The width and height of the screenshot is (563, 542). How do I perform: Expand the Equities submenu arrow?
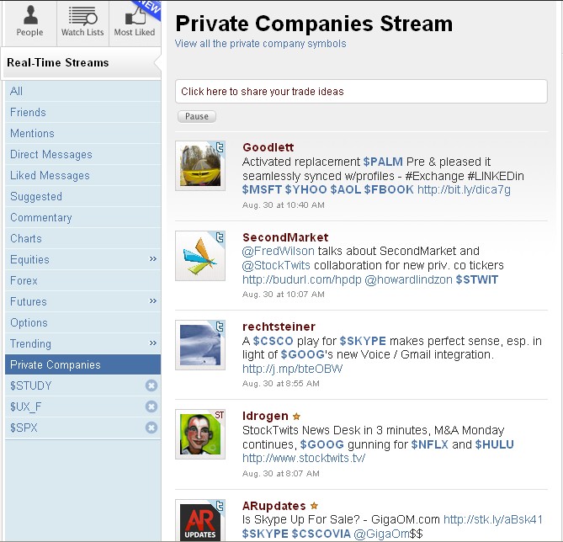pyautogui.click(x=153, y=259)
